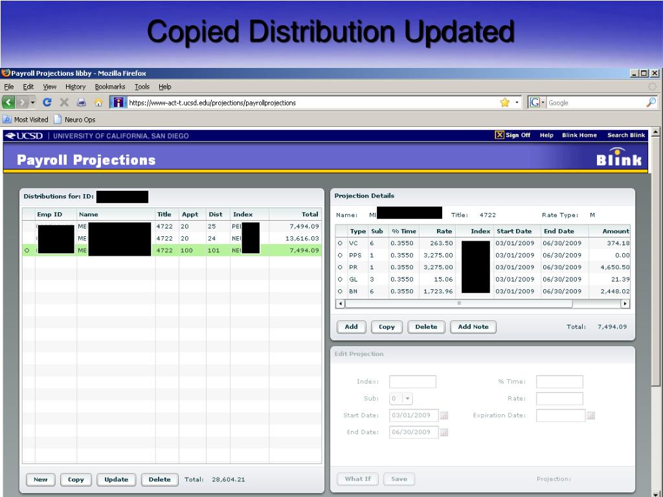
Task: Open the Expiration Date calendar picker
Action: point(591,415)
